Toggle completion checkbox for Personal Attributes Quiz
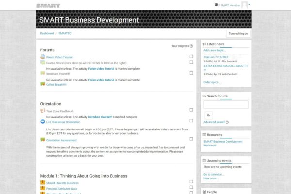The width and height of the screenshot is (291, 194). tap(191, 187)
